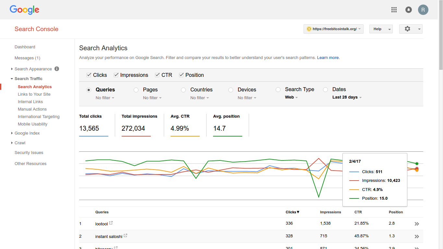Click the bitcoin favicon in property selector
Viewport: 443px width, 249px height.
pyautogui.click(x=309, y=29)
